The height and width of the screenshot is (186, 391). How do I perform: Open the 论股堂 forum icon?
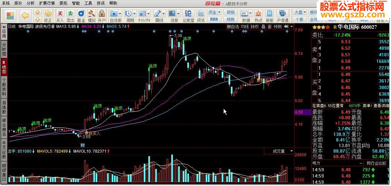point(189,13)
